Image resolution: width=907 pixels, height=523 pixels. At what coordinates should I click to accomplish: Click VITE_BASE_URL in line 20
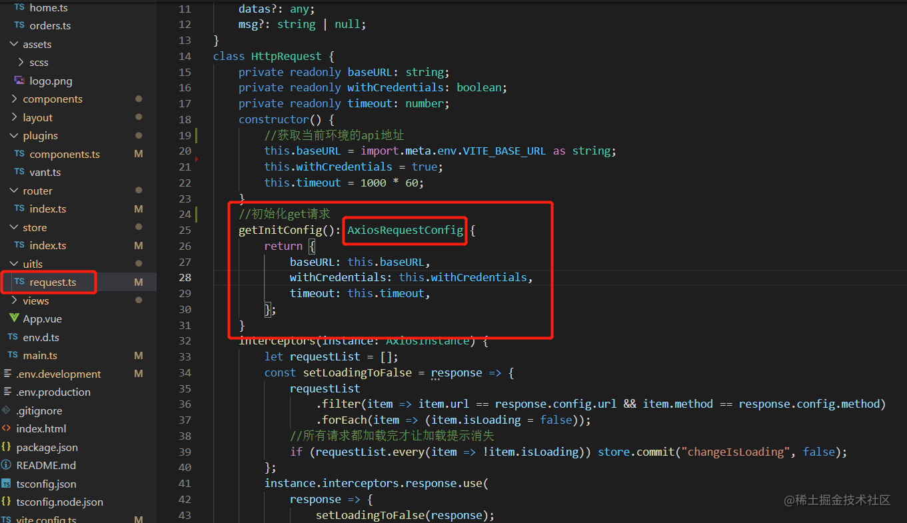click(x=505, y=151)
